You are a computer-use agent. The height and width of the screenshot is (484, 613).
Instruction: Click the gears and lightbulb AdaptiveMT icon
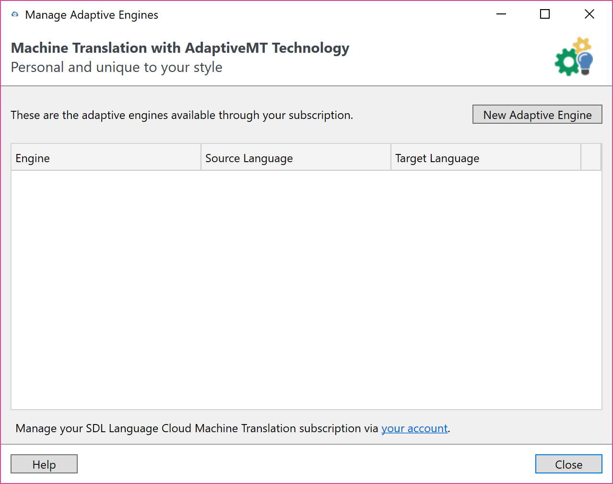click(x=574, y=57)
